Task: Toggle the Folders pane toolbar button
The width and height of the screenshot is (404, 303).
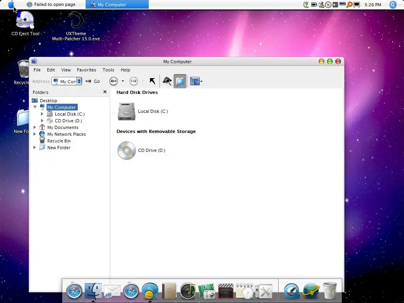Action: pyautogui.click(x=180, y=81)
